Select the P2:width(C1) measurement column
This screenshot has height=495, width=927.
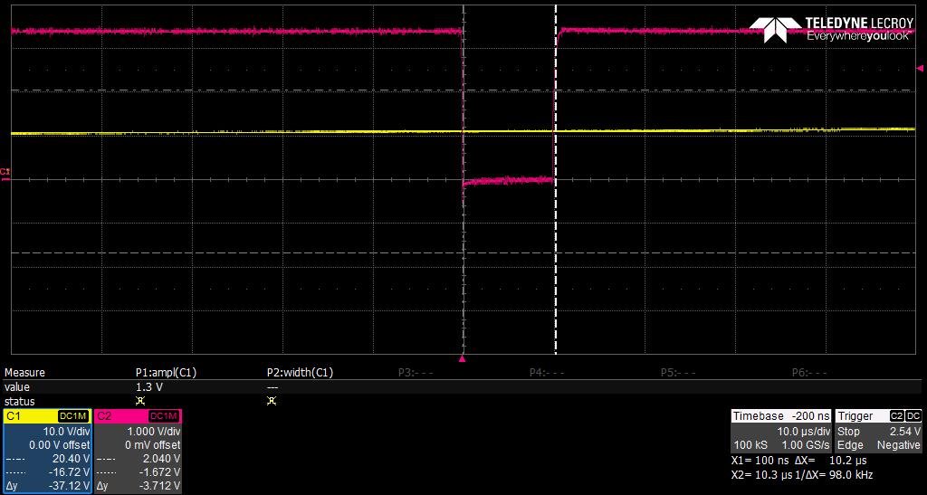tap(300, 373)
